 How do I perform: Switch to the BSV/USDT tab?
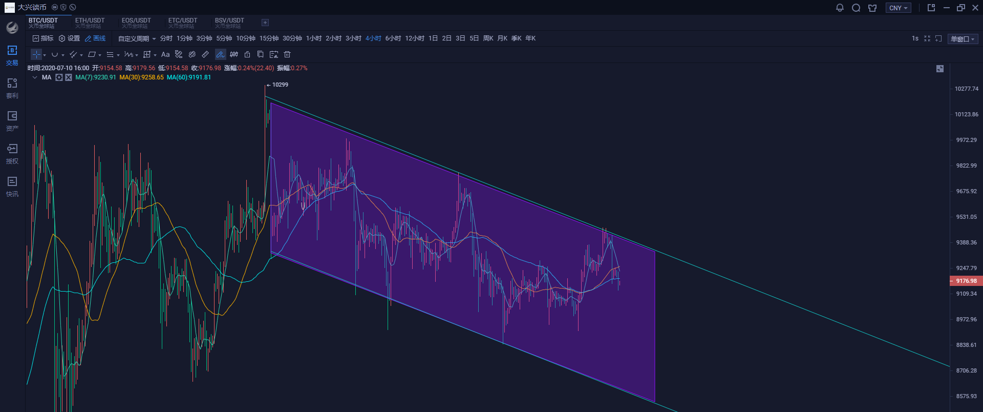pos(229,23)
